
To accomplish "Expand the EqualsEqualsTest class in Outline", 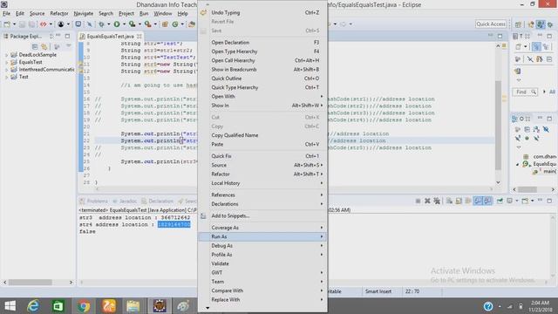I will [x=517, y=164].
